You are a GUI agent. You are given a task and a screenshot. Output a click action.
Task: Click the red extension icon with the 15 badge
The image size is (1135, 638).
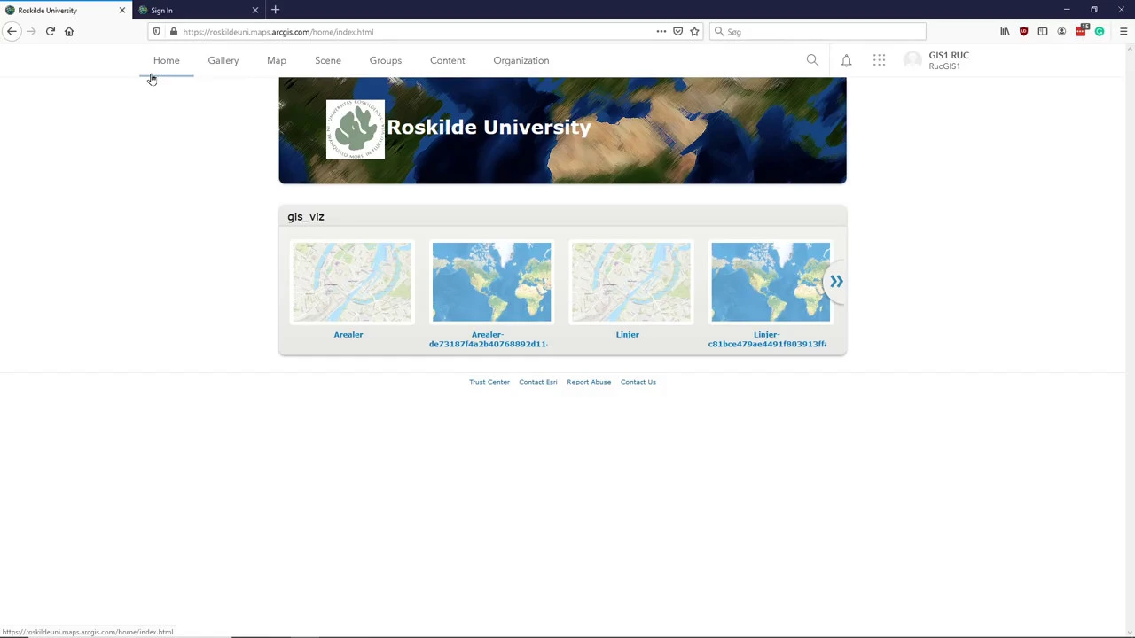(1081, 31)
